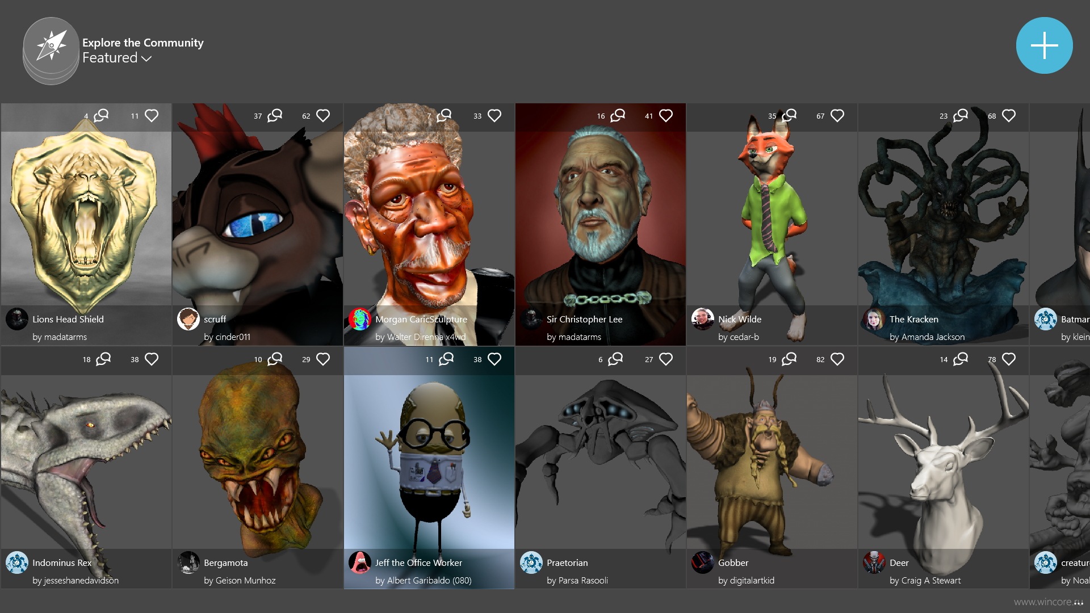Like the scruff model

[x=323, y=116]
